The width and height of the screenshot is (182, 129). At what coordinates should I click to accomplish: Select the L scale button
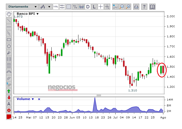(x=94, y=7)
